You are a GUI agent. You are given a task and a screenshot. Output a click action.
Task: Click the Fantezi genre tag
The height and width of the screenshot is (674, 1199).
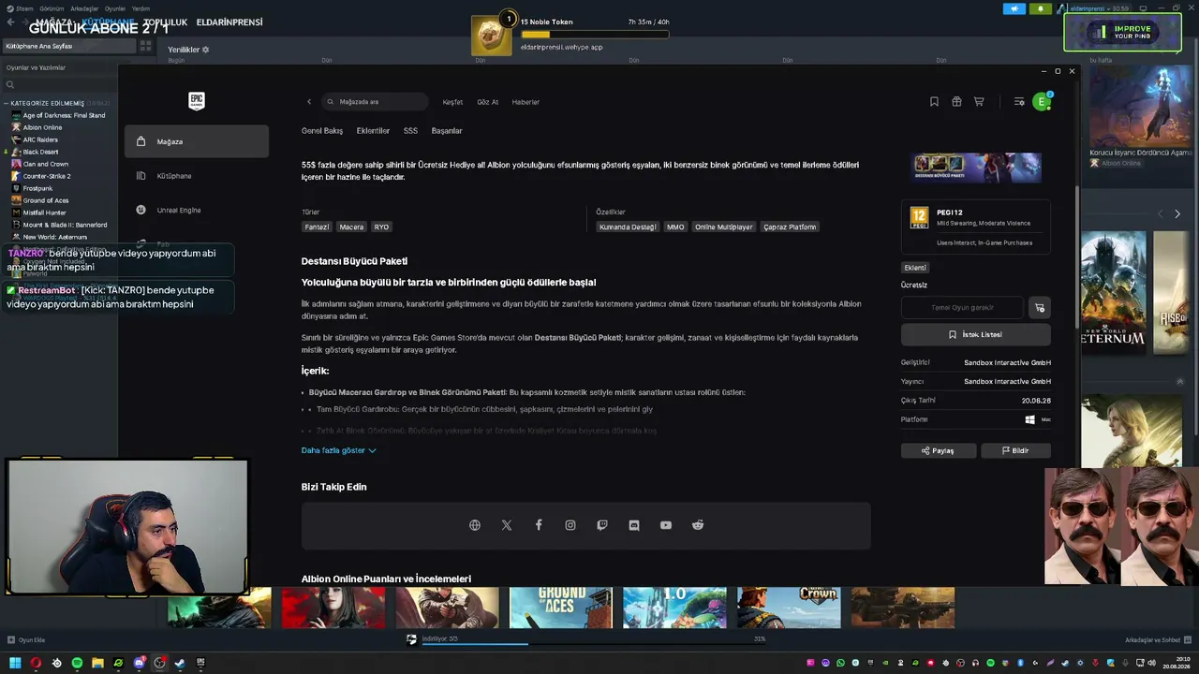(317, 227)
